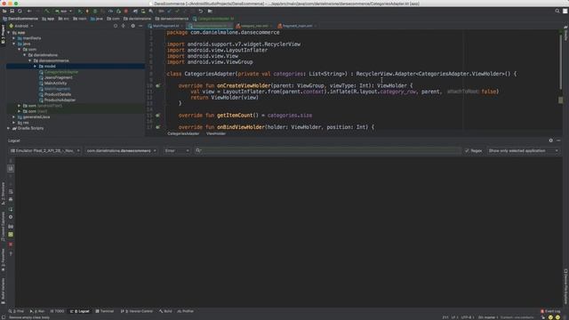The width and height of the screenshot is (569, 320).
Task: Open MainFragment in the project tree
Action: [x=54, y=89]
